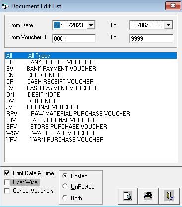Select the UnPosted radio button
Screen dimensions: 182x207
65,186
